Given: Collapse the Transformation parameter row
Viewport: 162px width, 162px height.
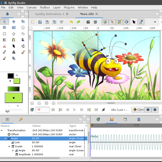Looking at the screenshot, I should (2, 130).
